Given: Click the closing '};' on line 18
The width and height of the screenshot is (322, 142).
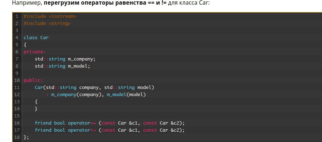Looking at the screenshot, I should (x=26, y=137).
